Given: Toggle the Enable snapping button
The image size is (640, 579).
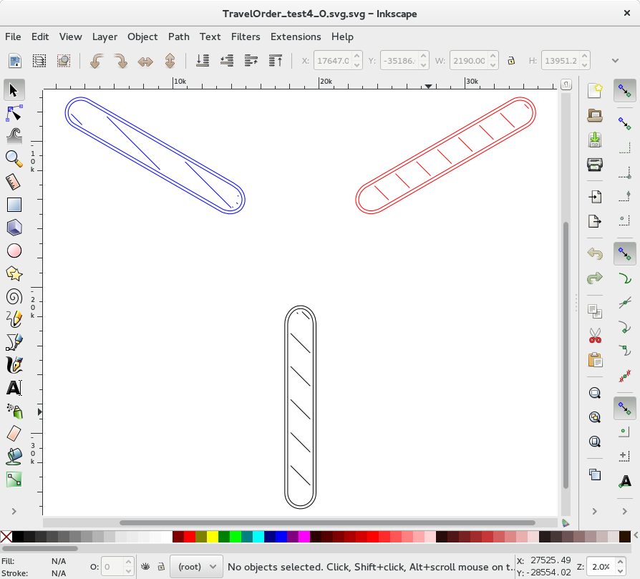Looking at the screenshot, I should (x=624, y=90).
